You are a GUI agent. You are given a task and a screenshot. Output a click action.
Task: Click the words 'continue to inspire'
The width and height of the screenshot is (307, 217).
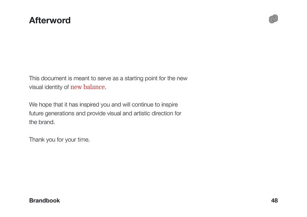(x=155, y=105)
